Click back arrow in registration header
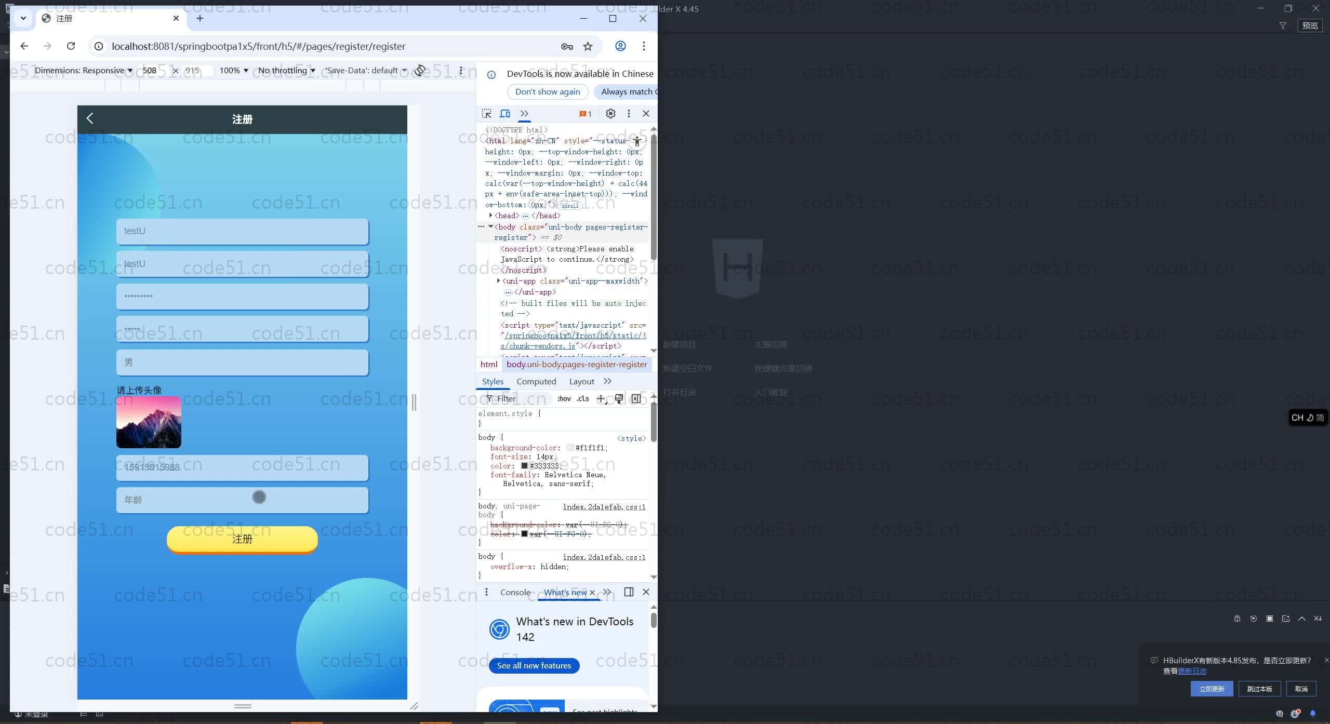Viewport: 1330px width, 724px height. click(x=90, y=118)
